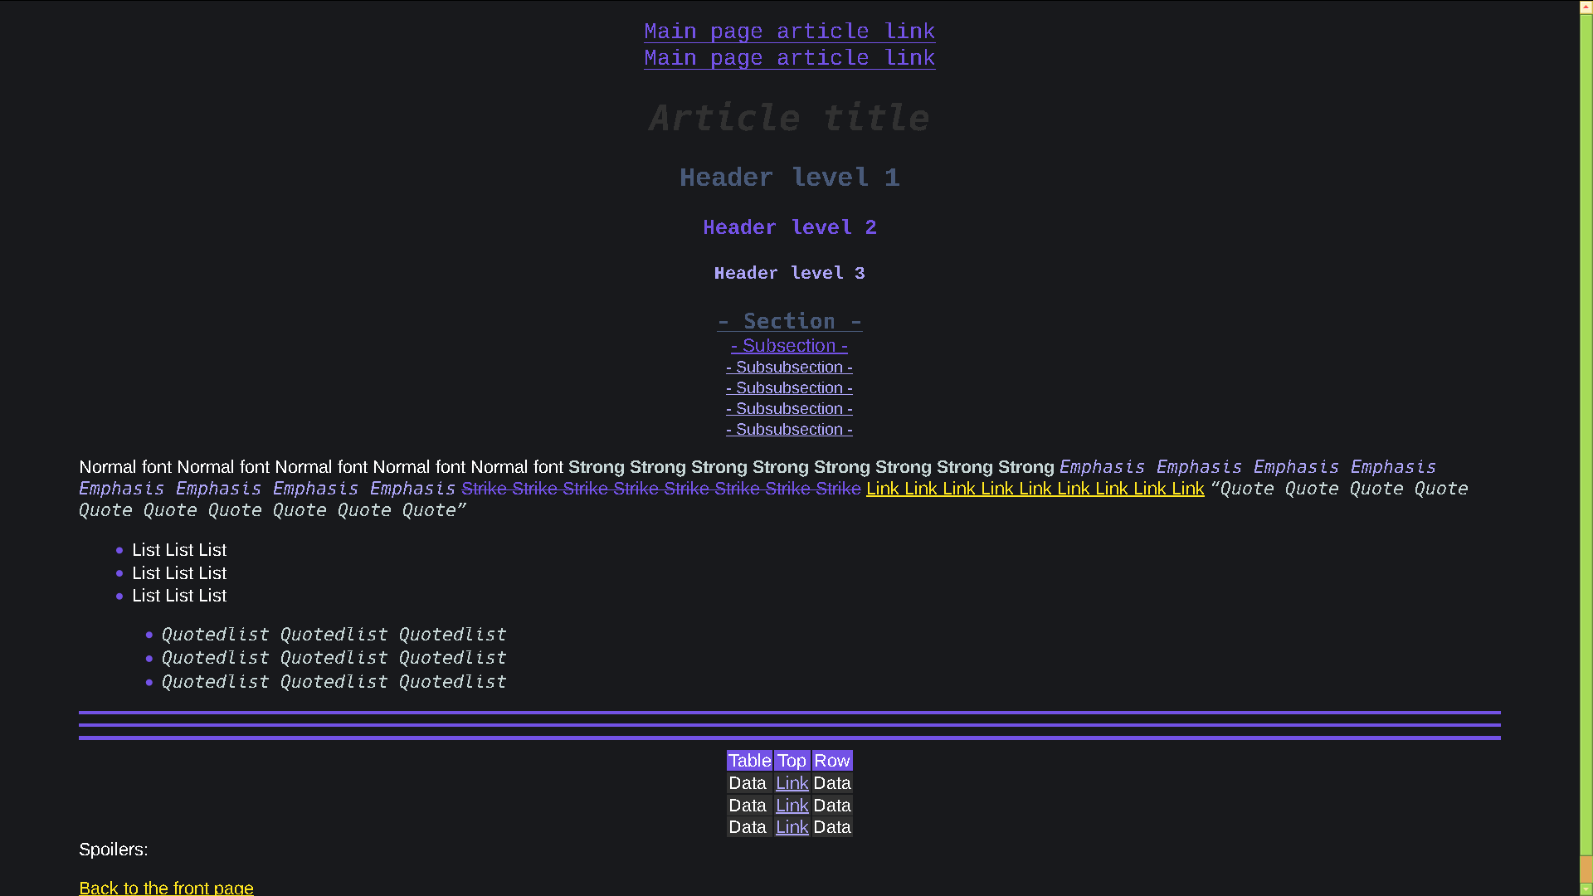Click the first Subsubsection link
Screen dimensions: 1593x896
tap(789, 367)
